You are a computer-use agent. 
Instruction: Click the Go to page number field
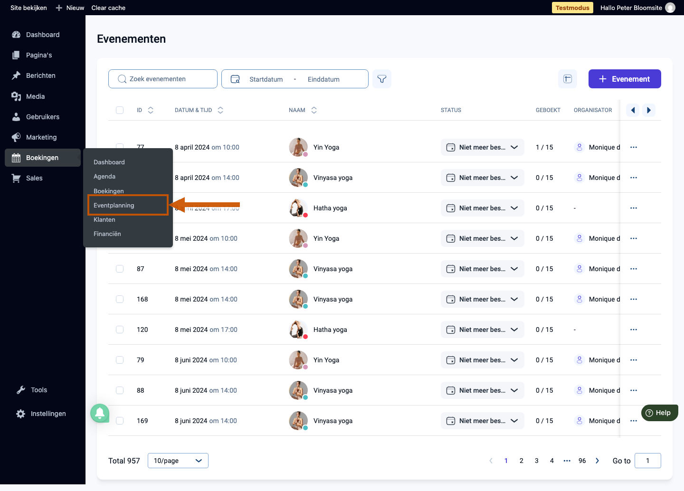click(648, 461)
